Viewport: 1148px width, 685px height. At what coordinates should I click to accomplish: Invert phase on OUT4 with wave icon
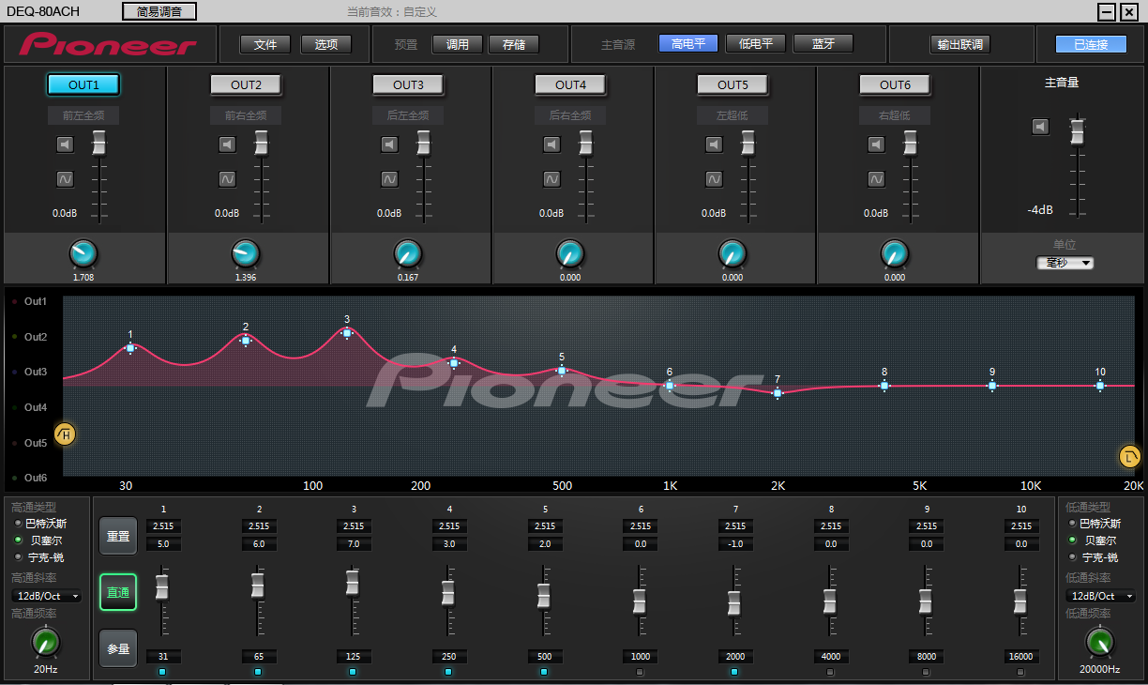551,178
